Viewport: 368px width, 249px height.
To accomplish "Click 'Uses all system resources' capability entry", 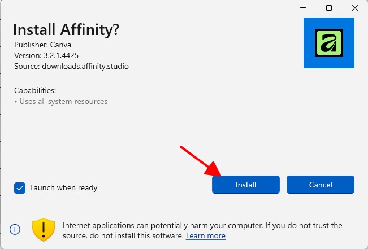I will [61, 101].
